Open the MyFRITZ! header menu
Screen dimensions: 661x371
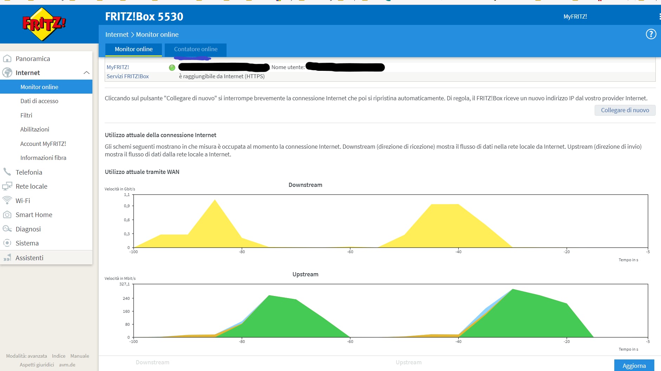[575, 16]
